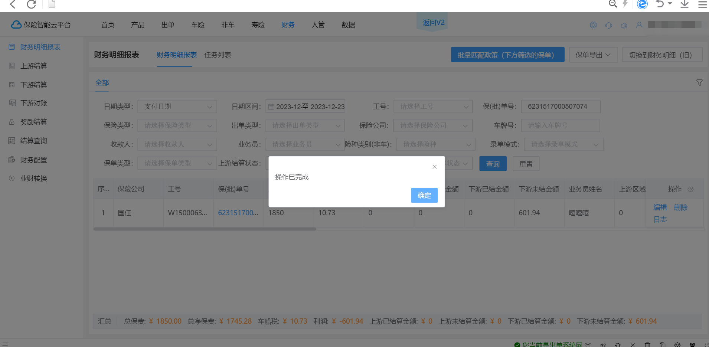Open column settings gear in 操作 header
The width and height of the screenshot is (709, 347).
click(690, 189)
